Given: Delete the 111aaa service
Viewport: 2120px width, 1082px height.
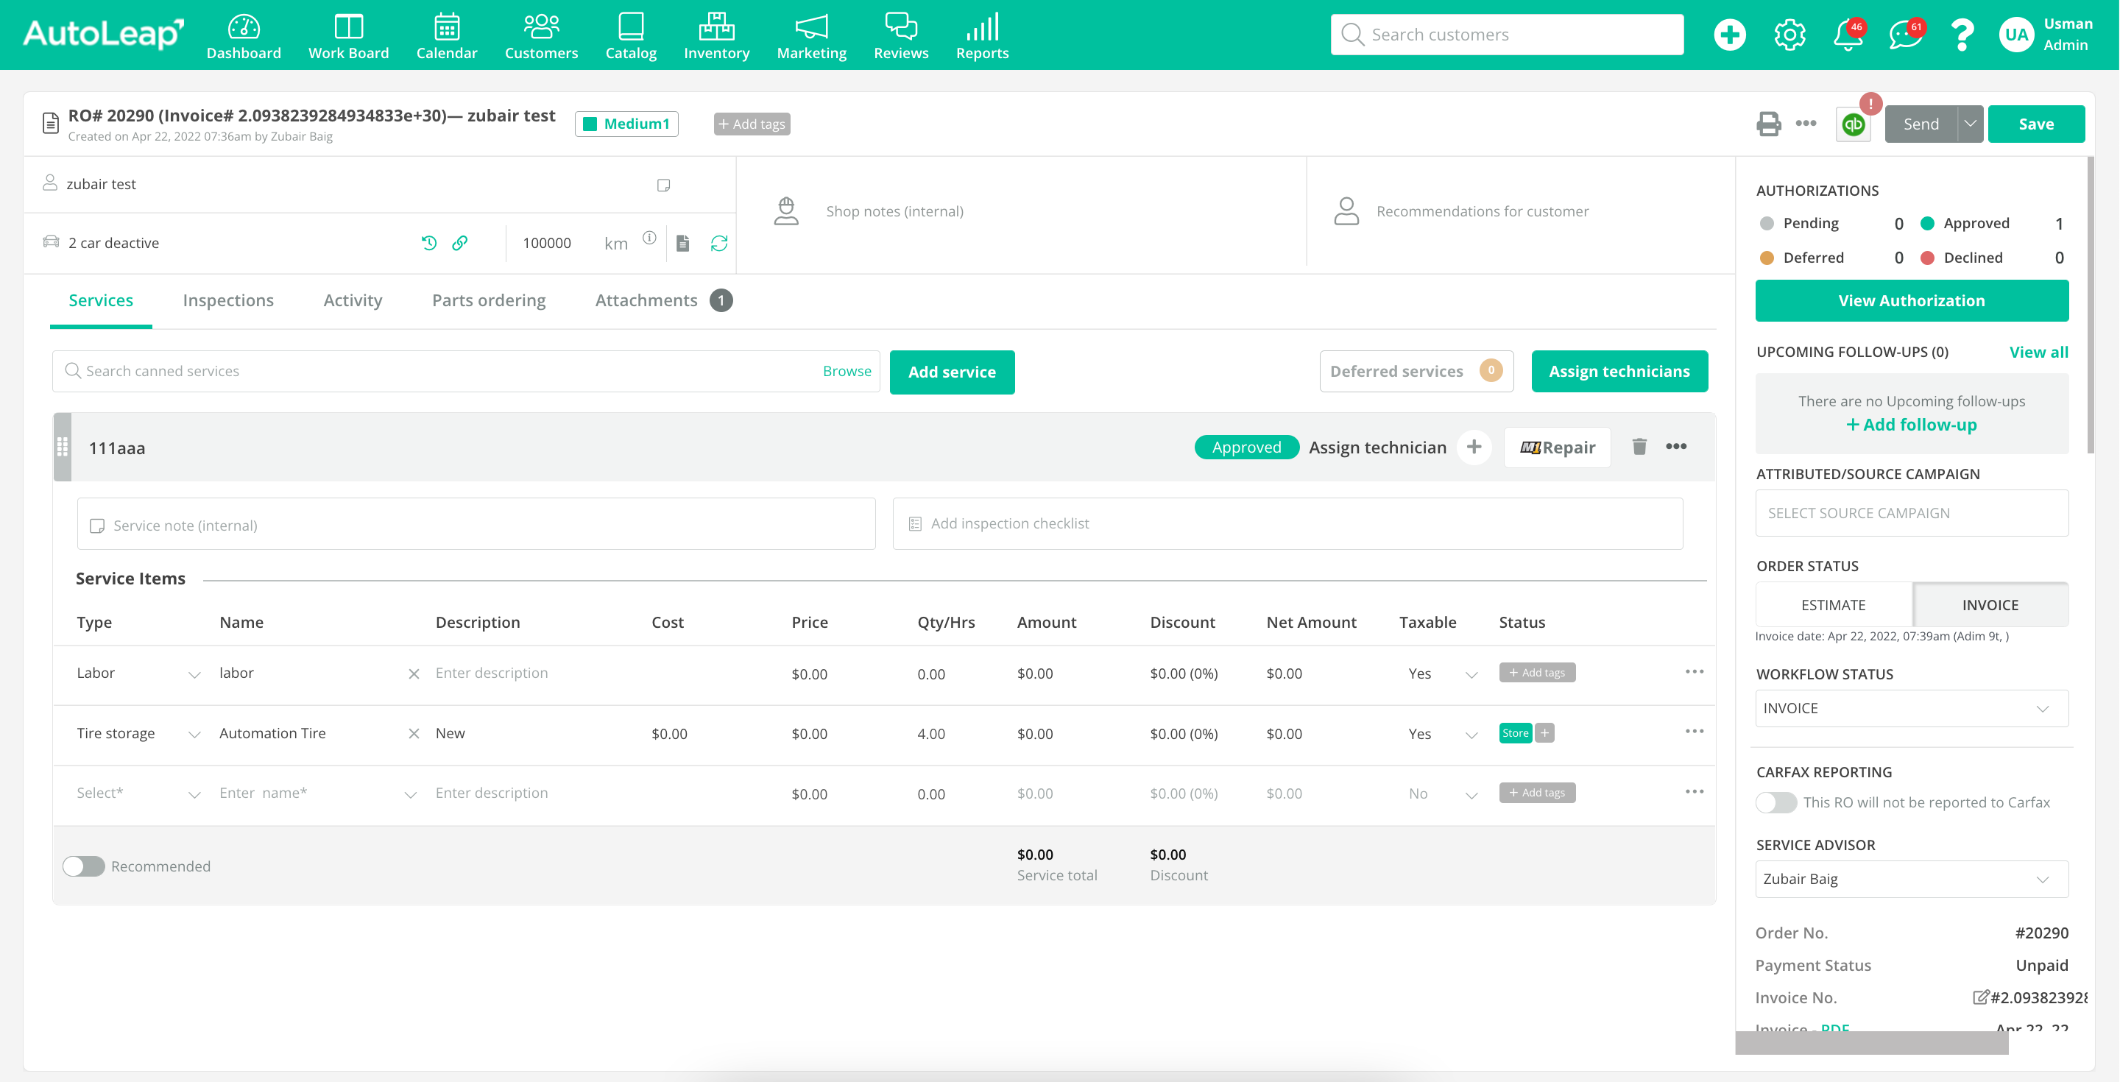Looking at the screenshot, I should 1639,447.
